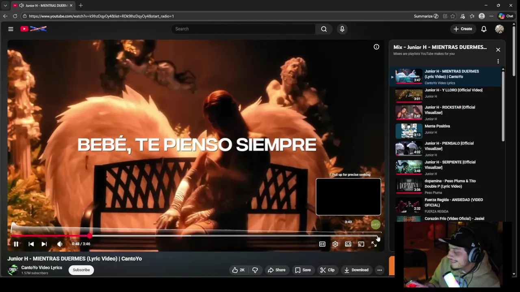
Task: Dislike the video
Action: (x=255, y=270)
